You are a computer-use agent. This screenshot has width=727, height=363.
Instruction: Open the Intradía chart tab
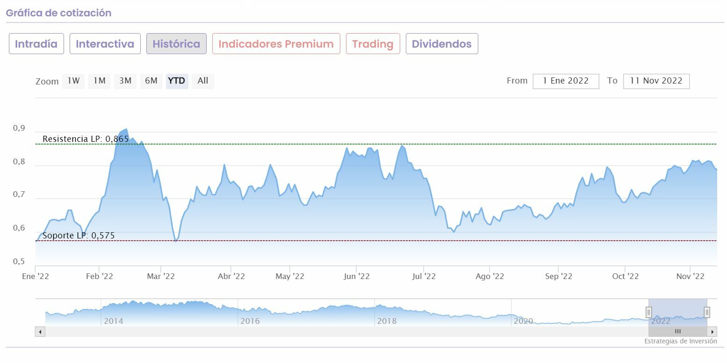click(36, 44)
